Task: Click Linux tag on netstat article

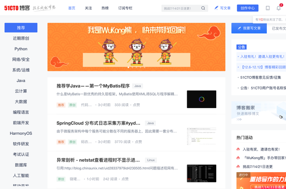Action: (x=151, y=160)
